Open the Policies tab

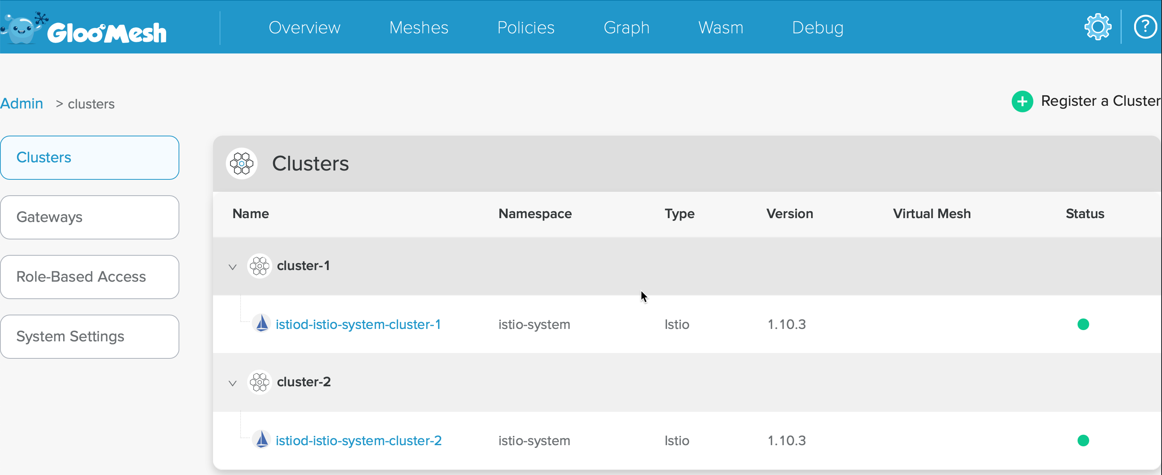pos(526,28)
